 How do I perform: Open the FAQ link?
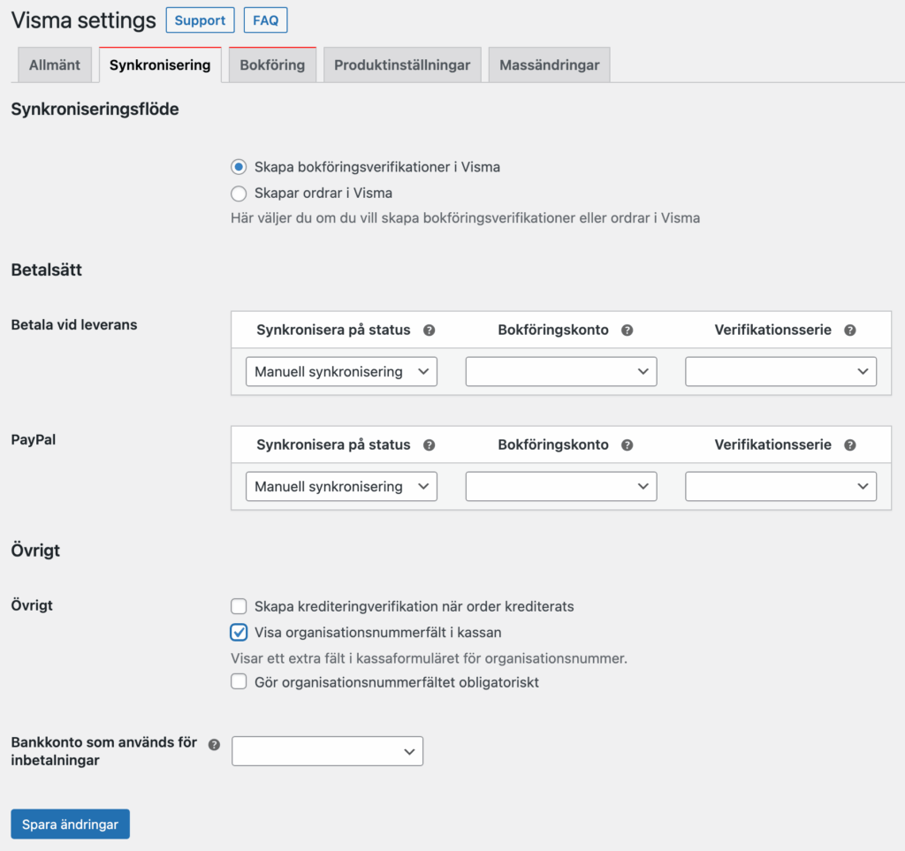coord(264,19)
